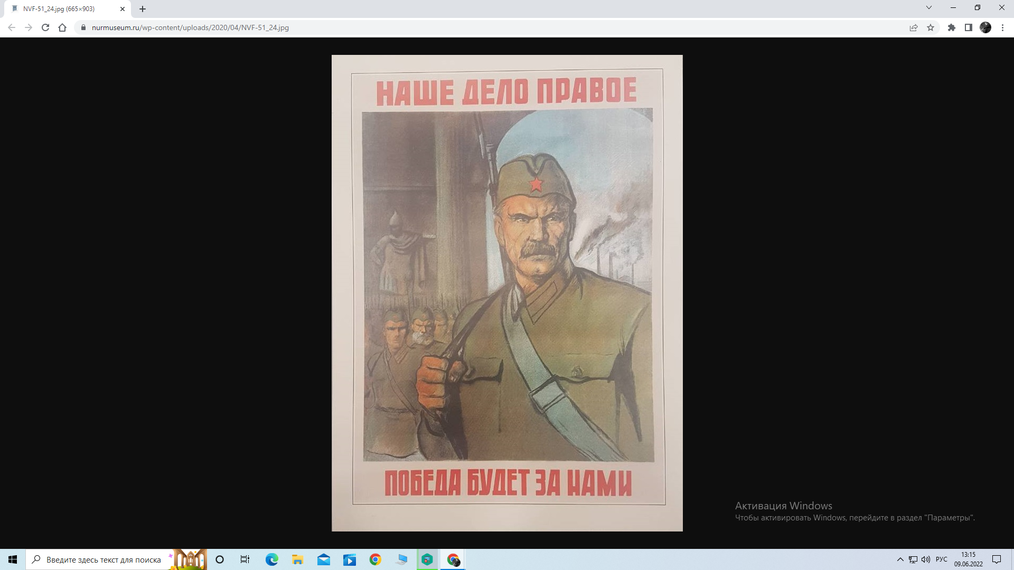Click the Soviet poster image
Image resolution: width=1014 pixels, height=570 pixels.
click(x=507, y=293)
